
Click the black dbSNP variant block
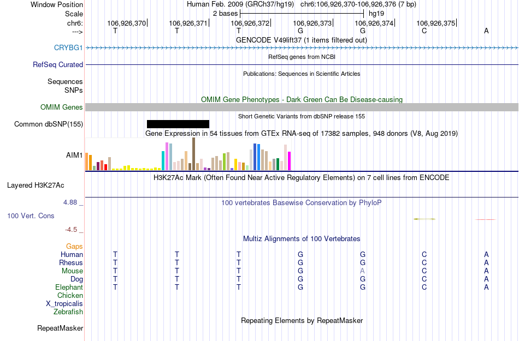178,124
